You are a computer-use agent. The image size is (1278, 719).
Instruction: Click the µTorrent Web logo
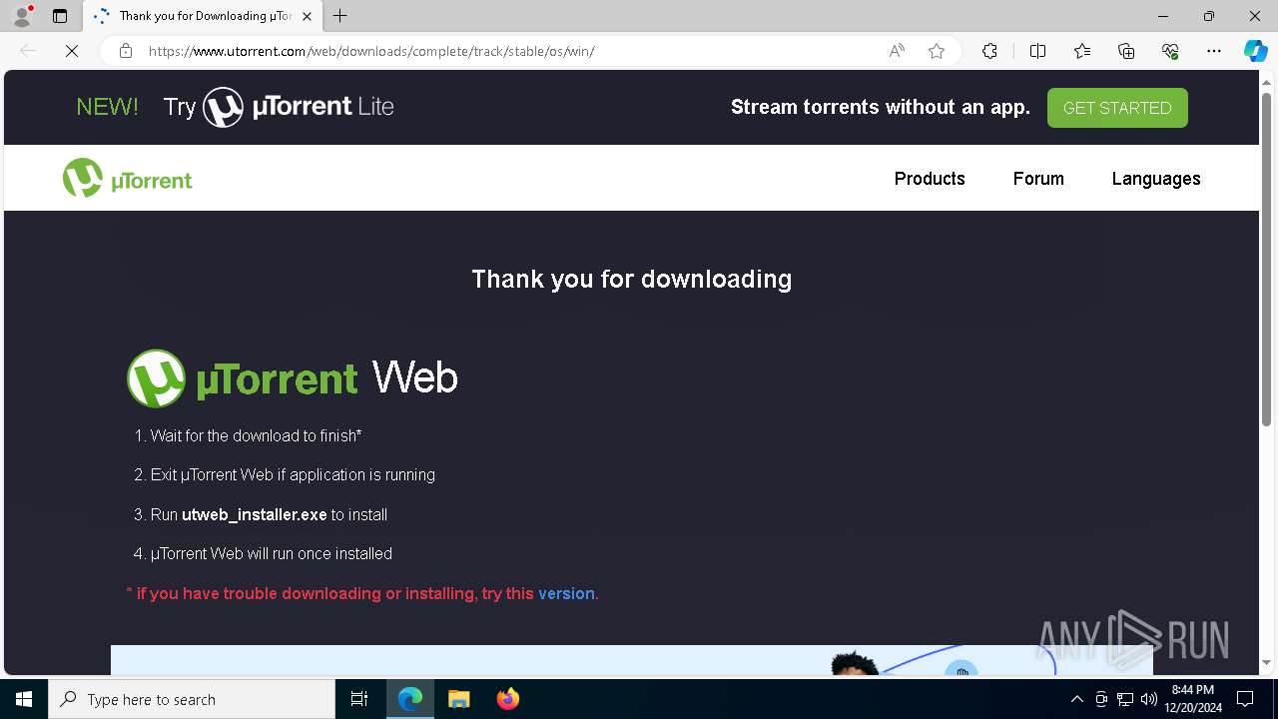click(x=292, y=378)
